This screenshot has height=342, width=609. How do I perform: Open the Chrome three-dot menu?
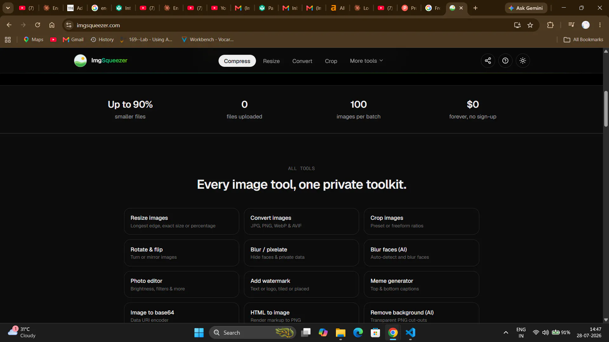coord(600,25)
